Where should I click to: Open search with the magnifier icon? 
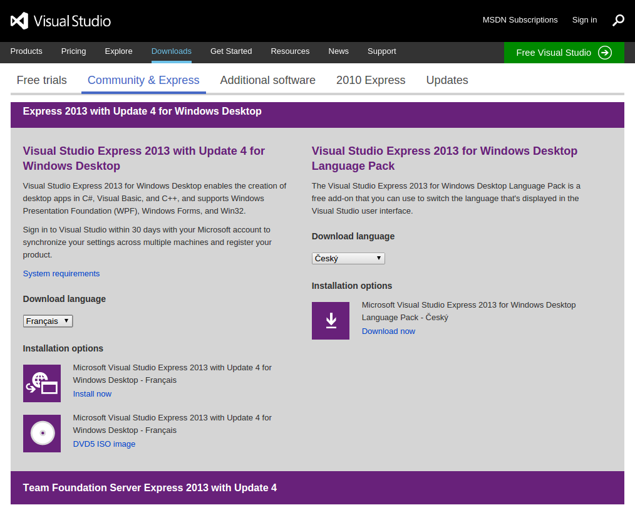tap(618, 20)
